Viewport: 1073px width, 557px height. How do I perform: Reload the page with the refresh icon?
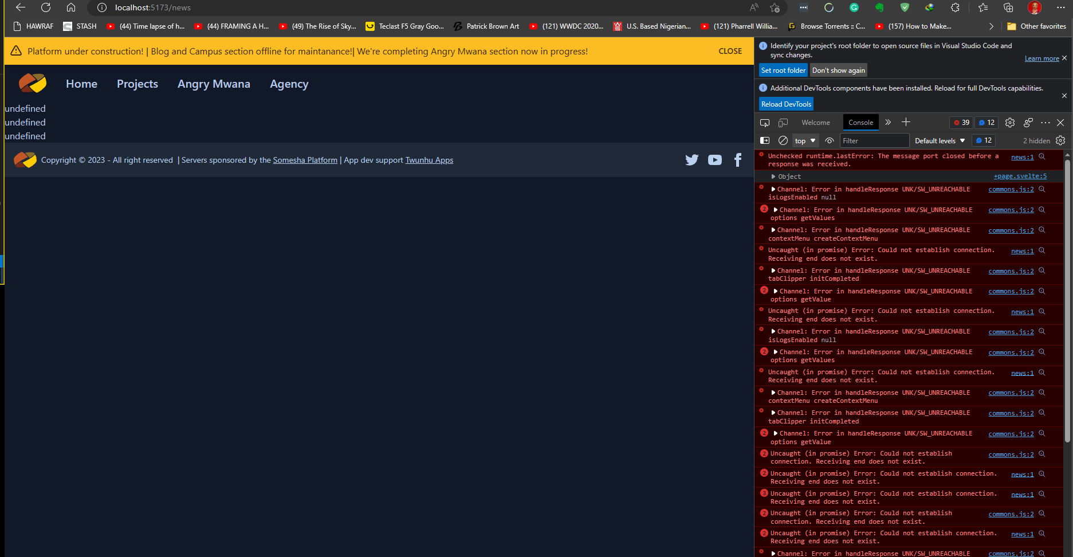pos(46,7)
